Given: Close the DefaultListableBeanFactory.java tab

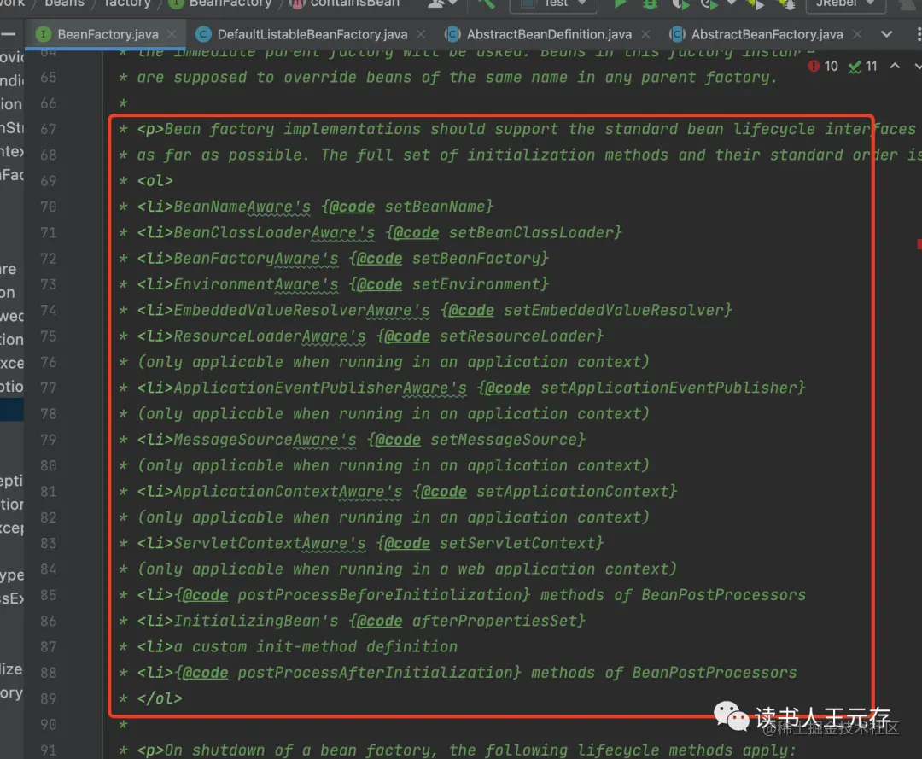Looking at the screenshot, I should coord(421,34).
